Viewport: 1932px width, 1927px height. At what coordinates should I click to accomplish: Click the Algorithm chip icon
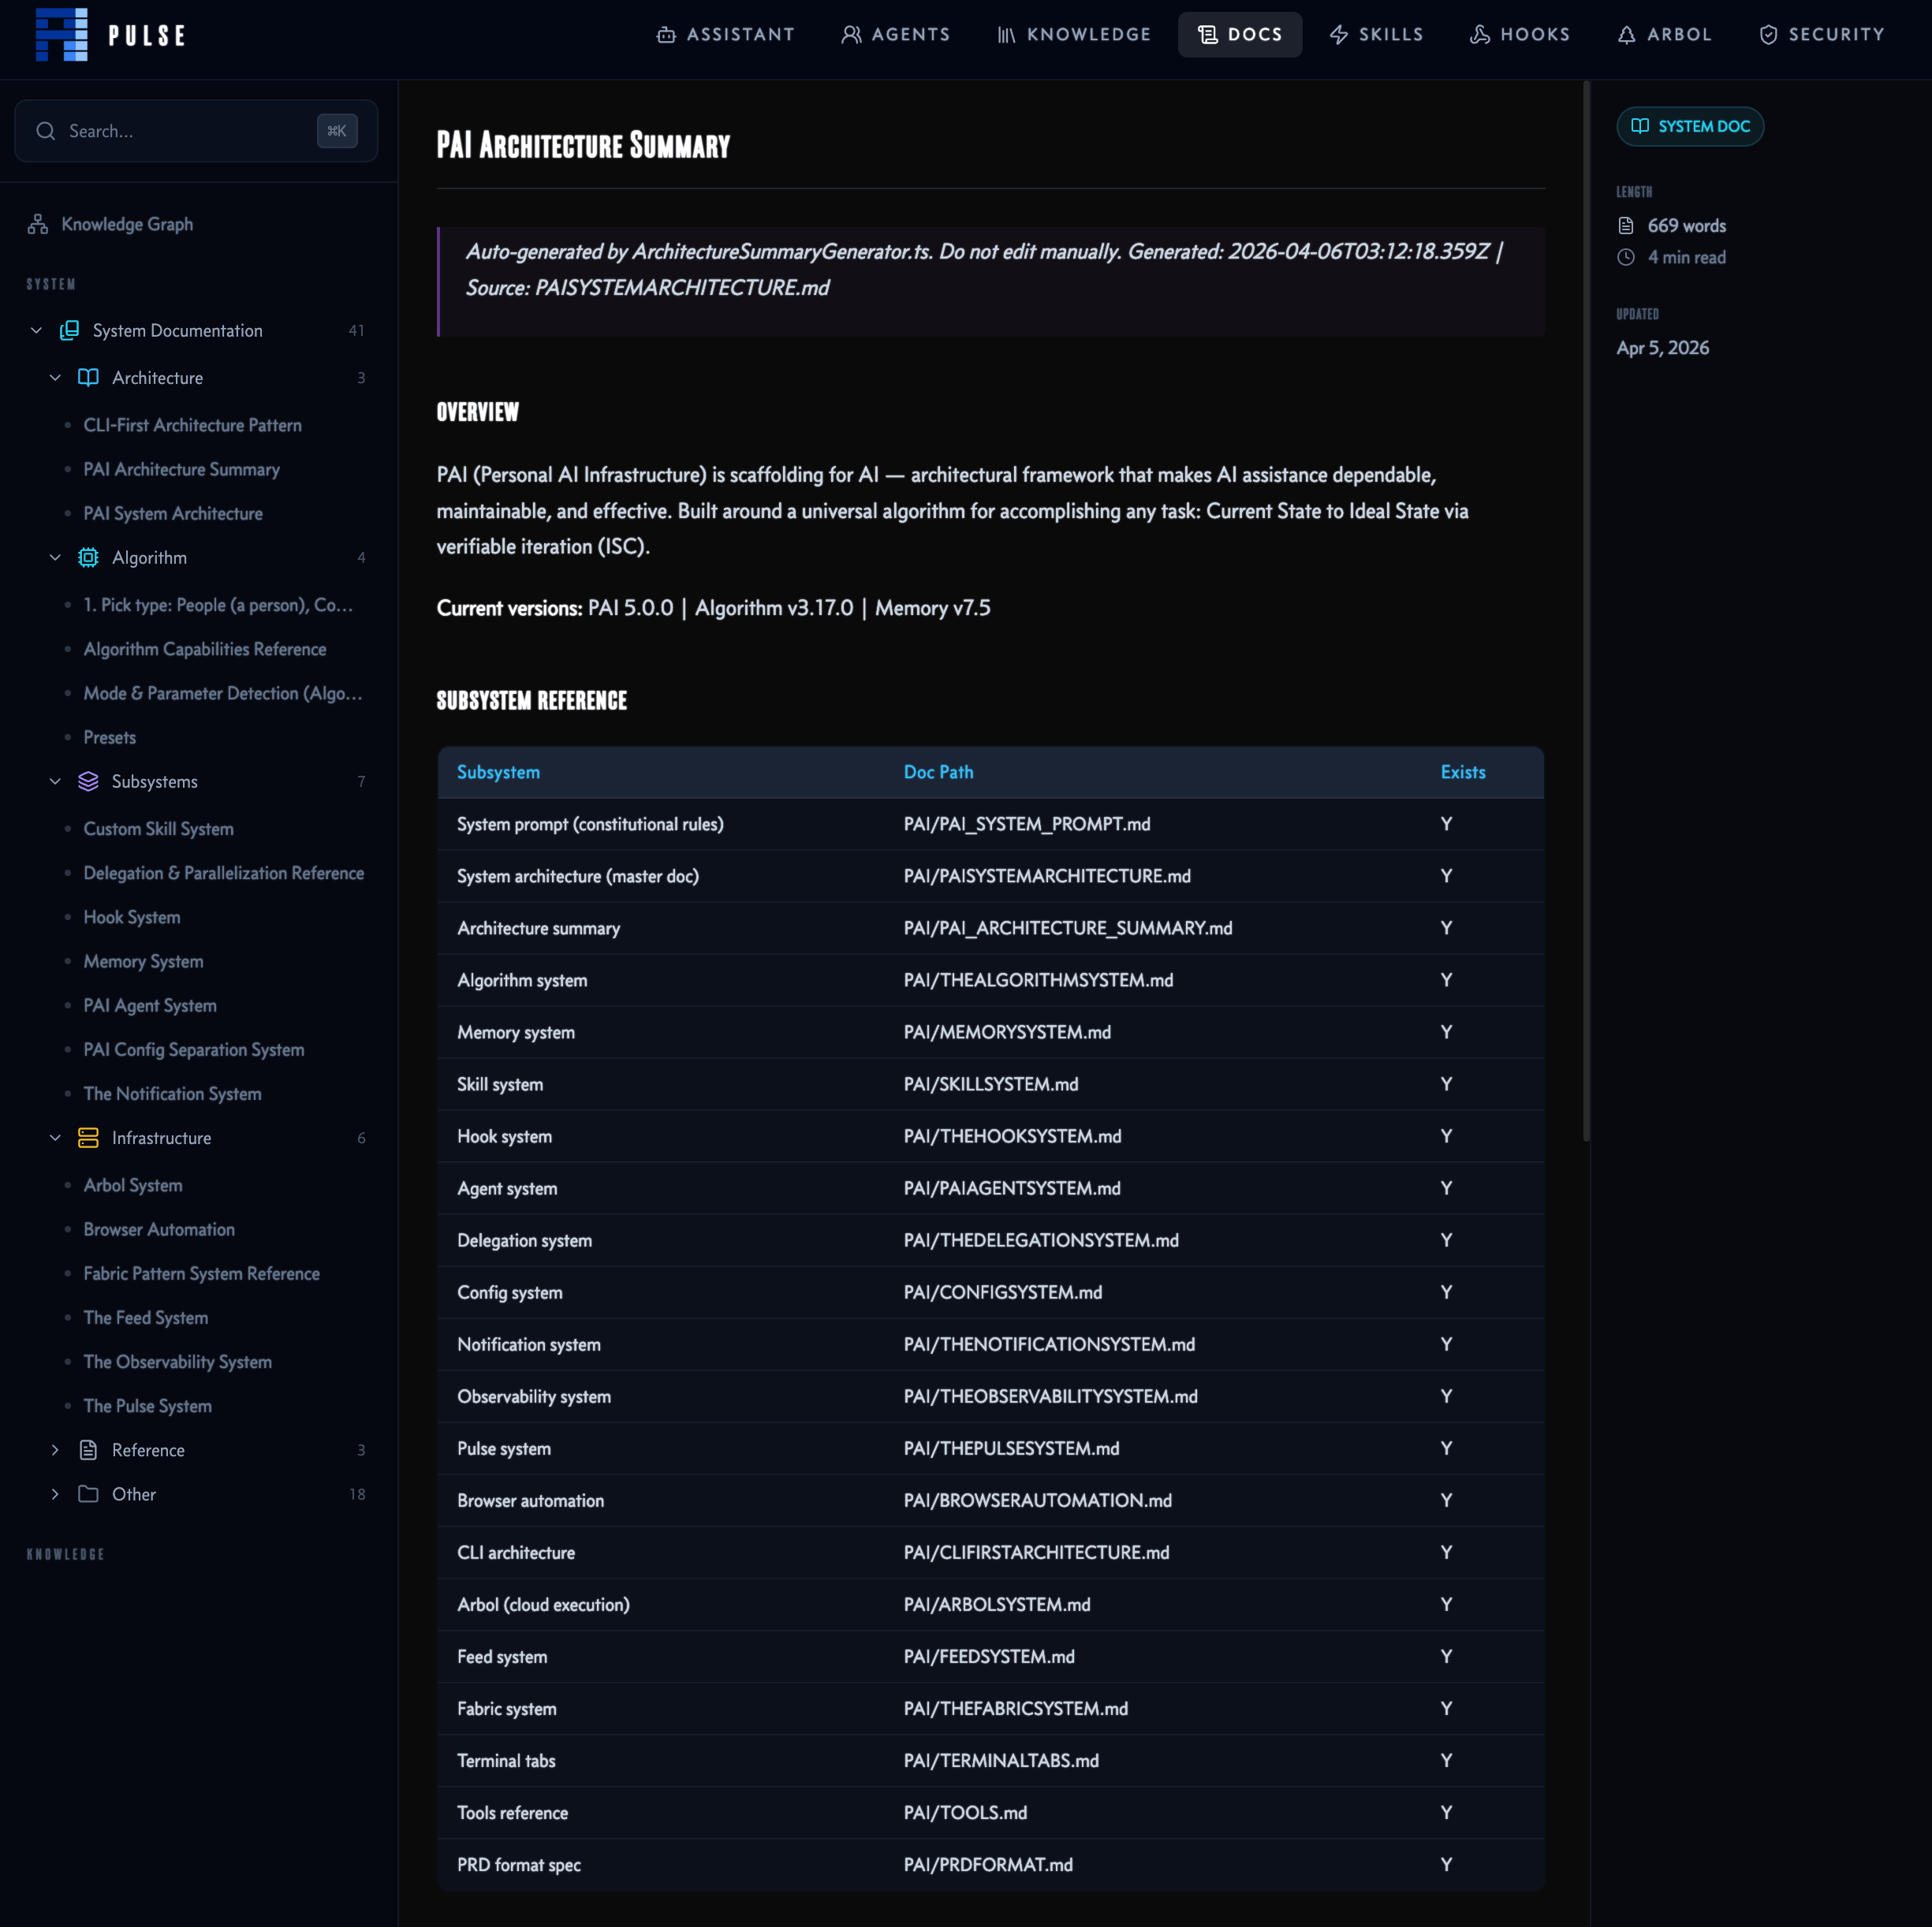click(x=88, y=558)
